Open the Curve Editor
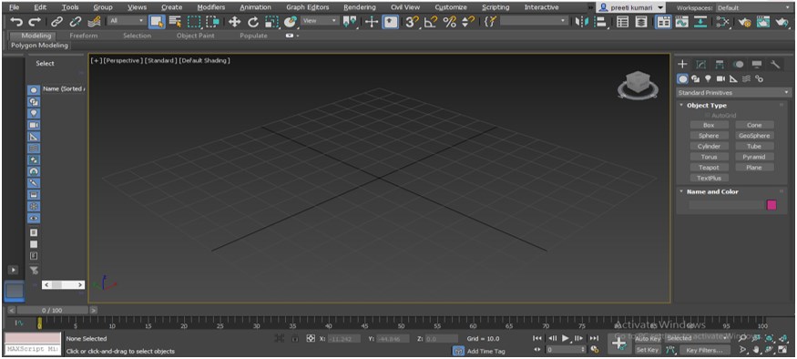Viewport: 797px width, 359px height. click(681, 21)
